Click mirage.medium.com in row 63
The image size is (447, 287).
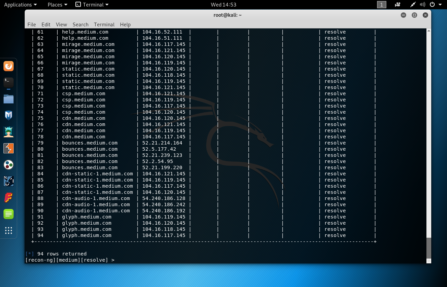click(x=88, y=44)
